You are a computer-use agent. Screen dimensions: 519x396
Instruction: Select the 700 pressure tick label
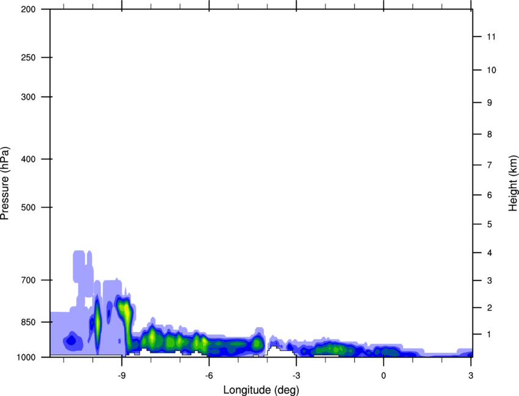tap(28, 280)
